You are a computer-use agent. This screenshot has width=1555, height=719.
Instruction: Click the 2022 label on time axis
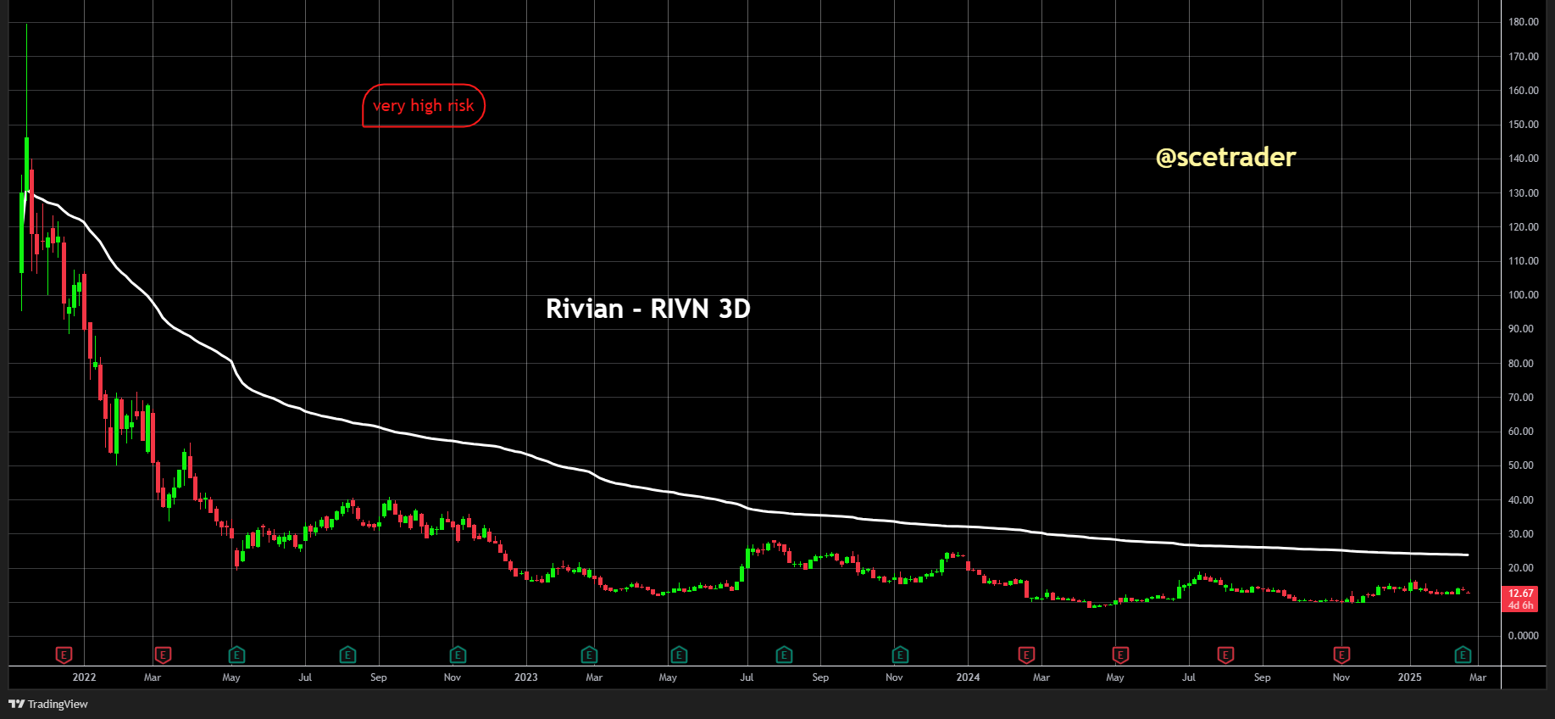[84, 677]
